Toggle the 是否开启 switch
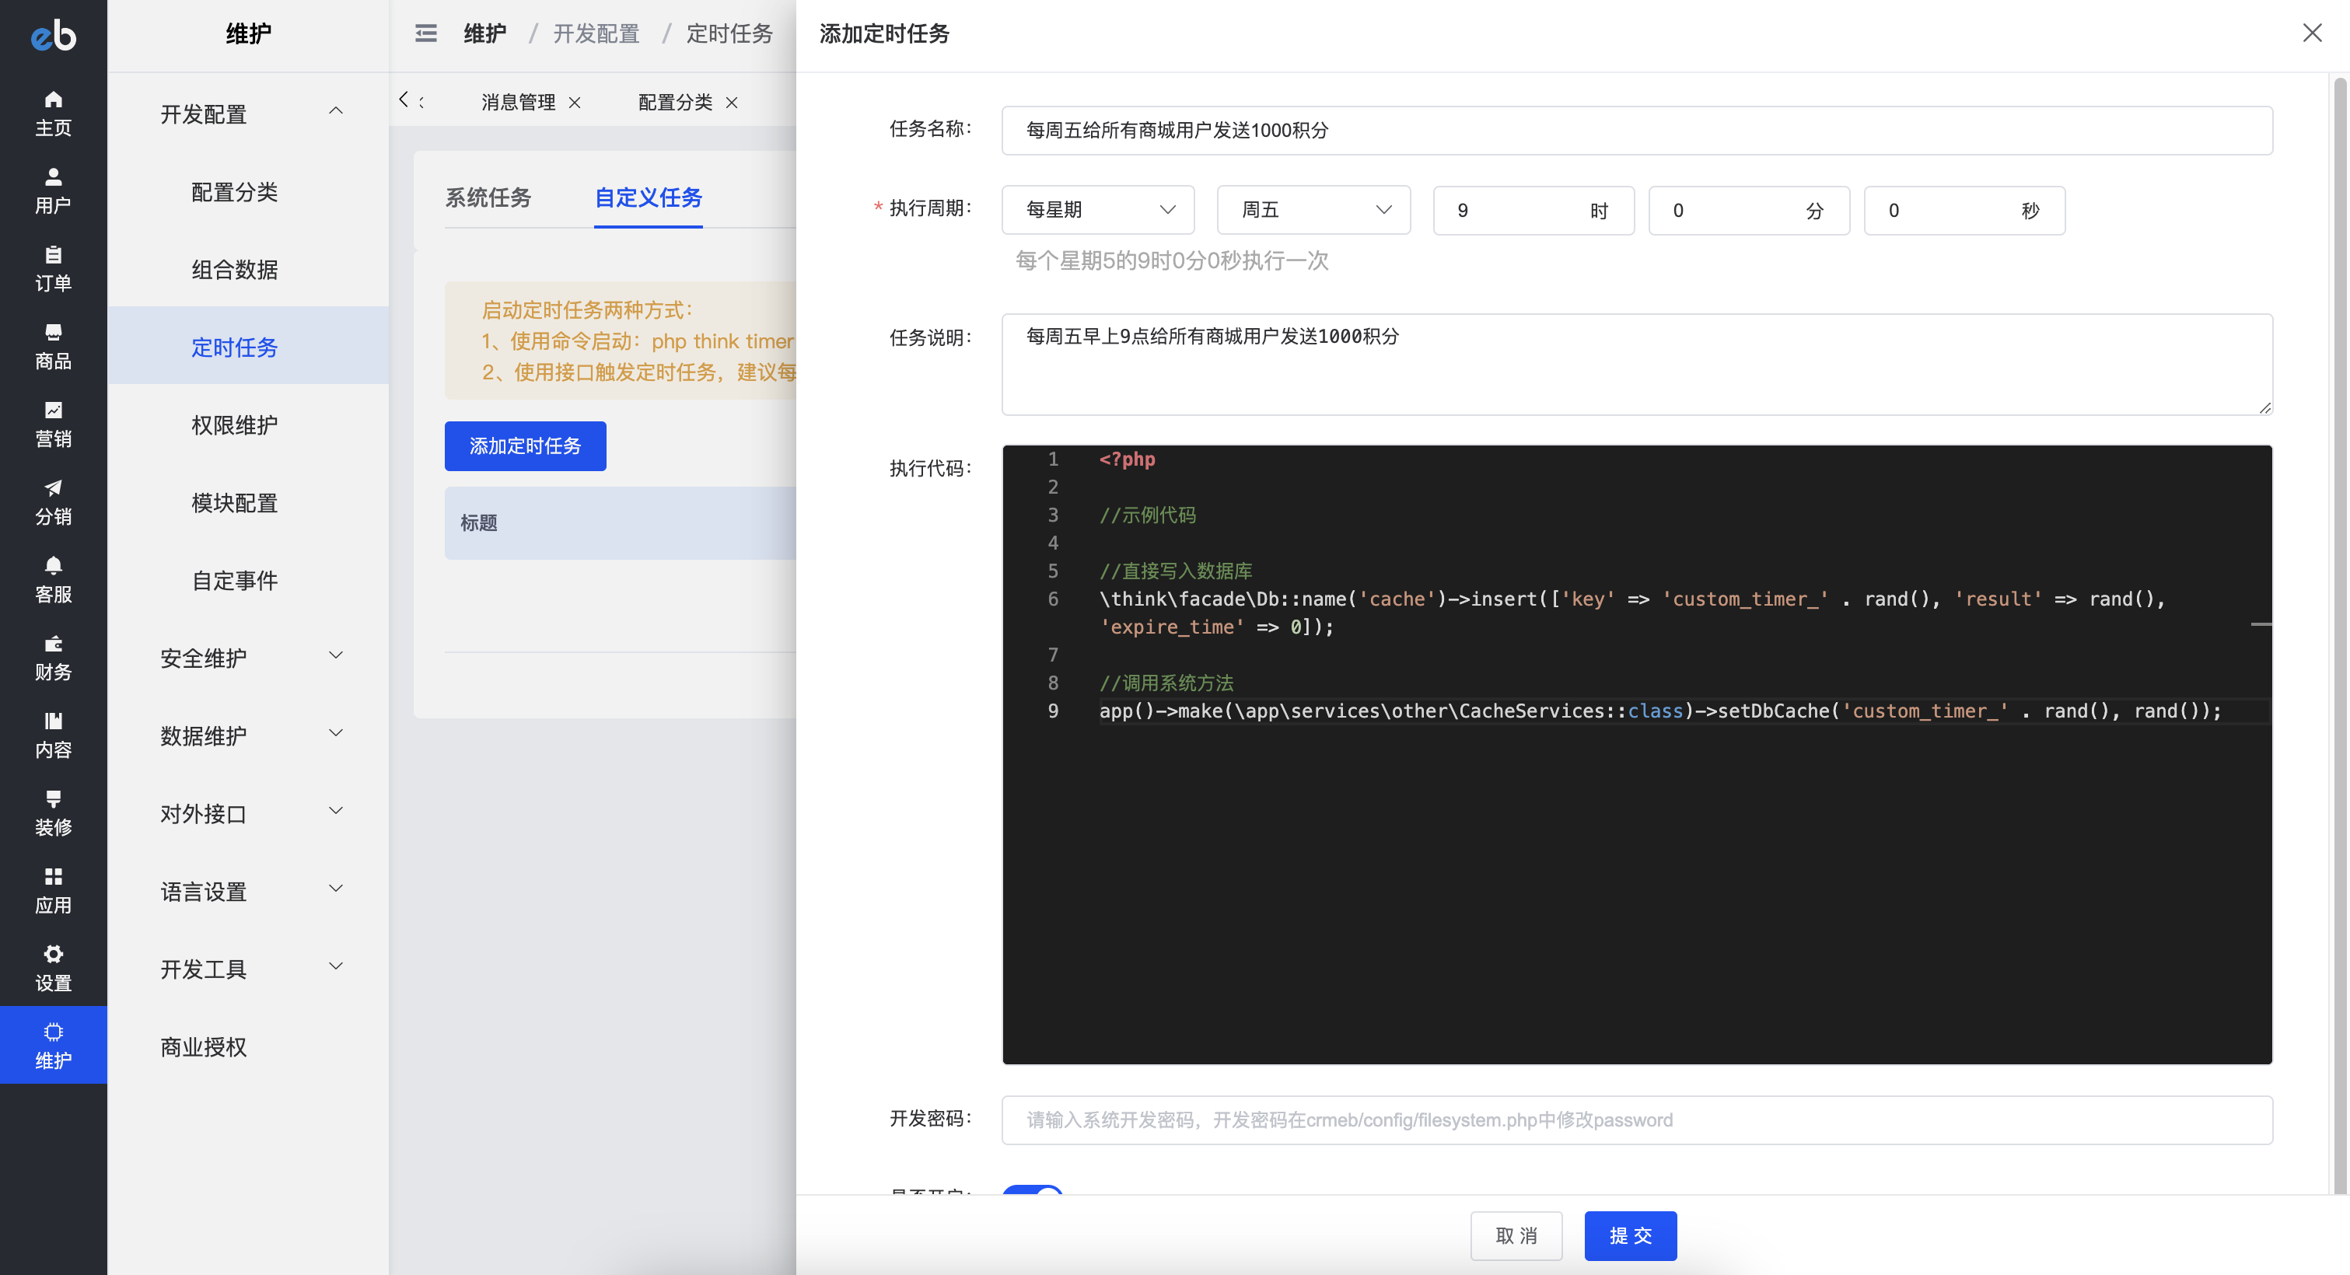The image size is (2350, 1275). [x=1033, y=1190]
